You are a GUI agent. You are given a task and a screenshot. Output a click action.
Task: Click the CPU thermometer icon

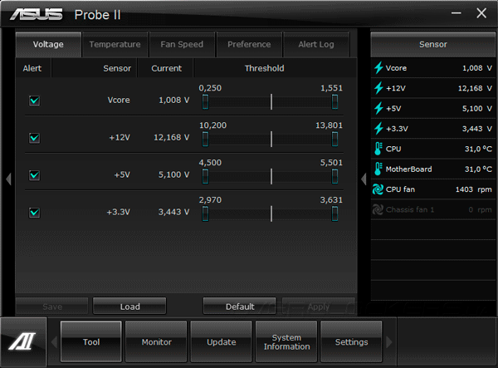378,149
